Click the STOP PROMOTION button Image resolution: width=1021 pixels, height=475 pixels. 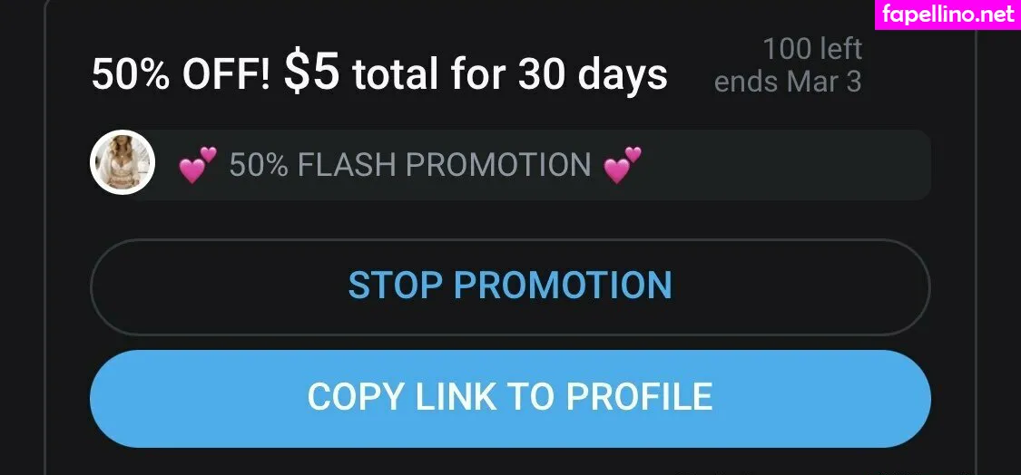[510, 287]
